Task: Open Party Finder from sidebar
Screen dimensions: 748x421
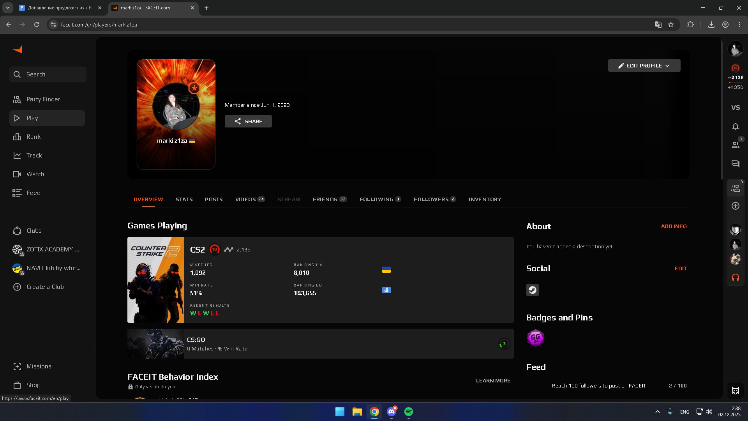Action: pyautogui.click(x=43, y=99)
